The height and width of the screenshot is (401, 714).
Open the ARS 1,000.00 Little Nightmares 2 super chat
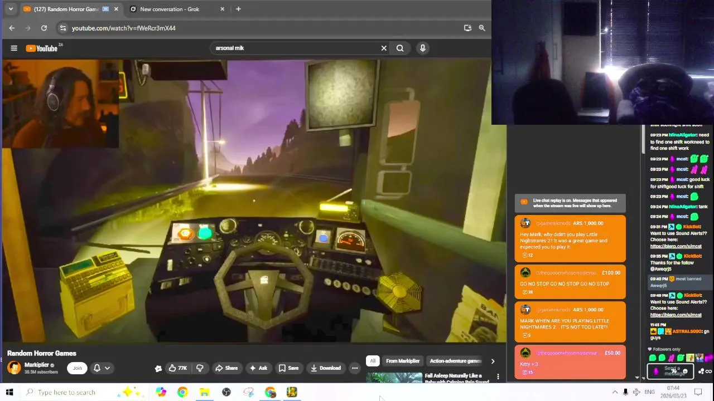pos(570,238)
